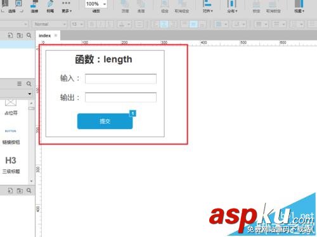Open the 100% zoom dropdown

point(96,4)
